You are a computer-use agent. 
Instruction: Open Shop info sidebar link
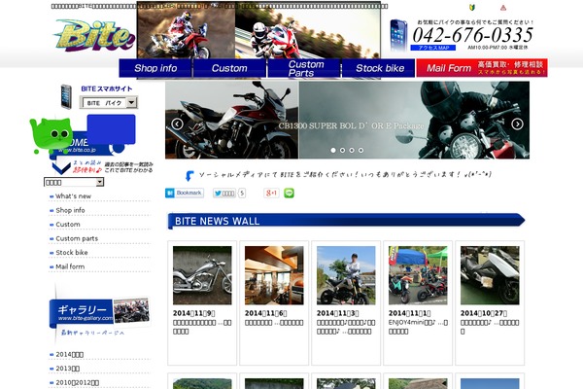coord(70,210)
